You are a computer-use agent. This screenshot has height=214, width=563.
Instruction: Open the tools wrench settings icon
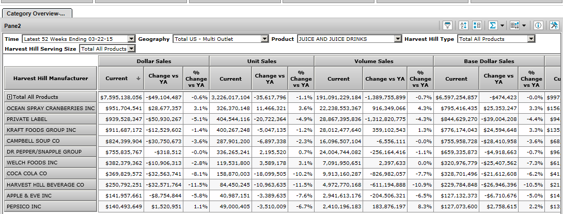554,25
